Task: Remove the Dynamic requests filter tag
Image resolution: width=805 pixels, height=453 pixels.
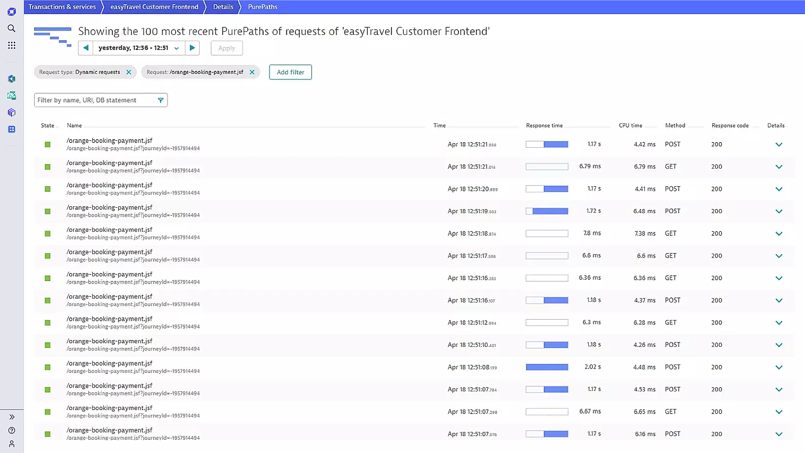Action: [128, 72]
